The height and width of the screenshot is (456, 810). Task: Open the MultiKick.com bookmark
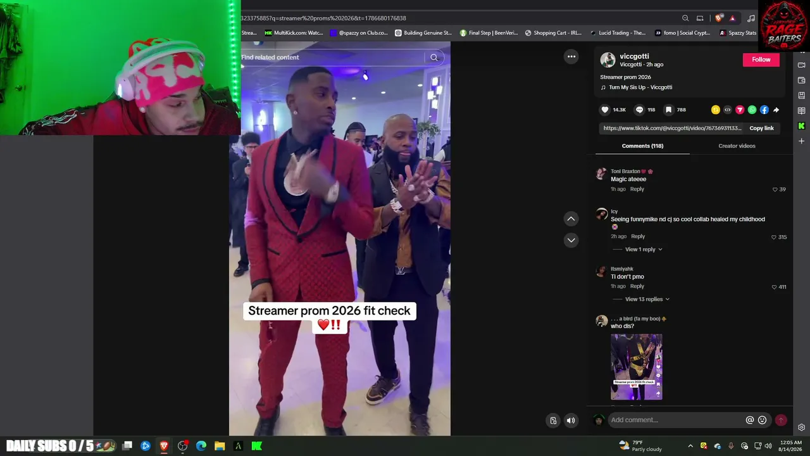[294, 33]
